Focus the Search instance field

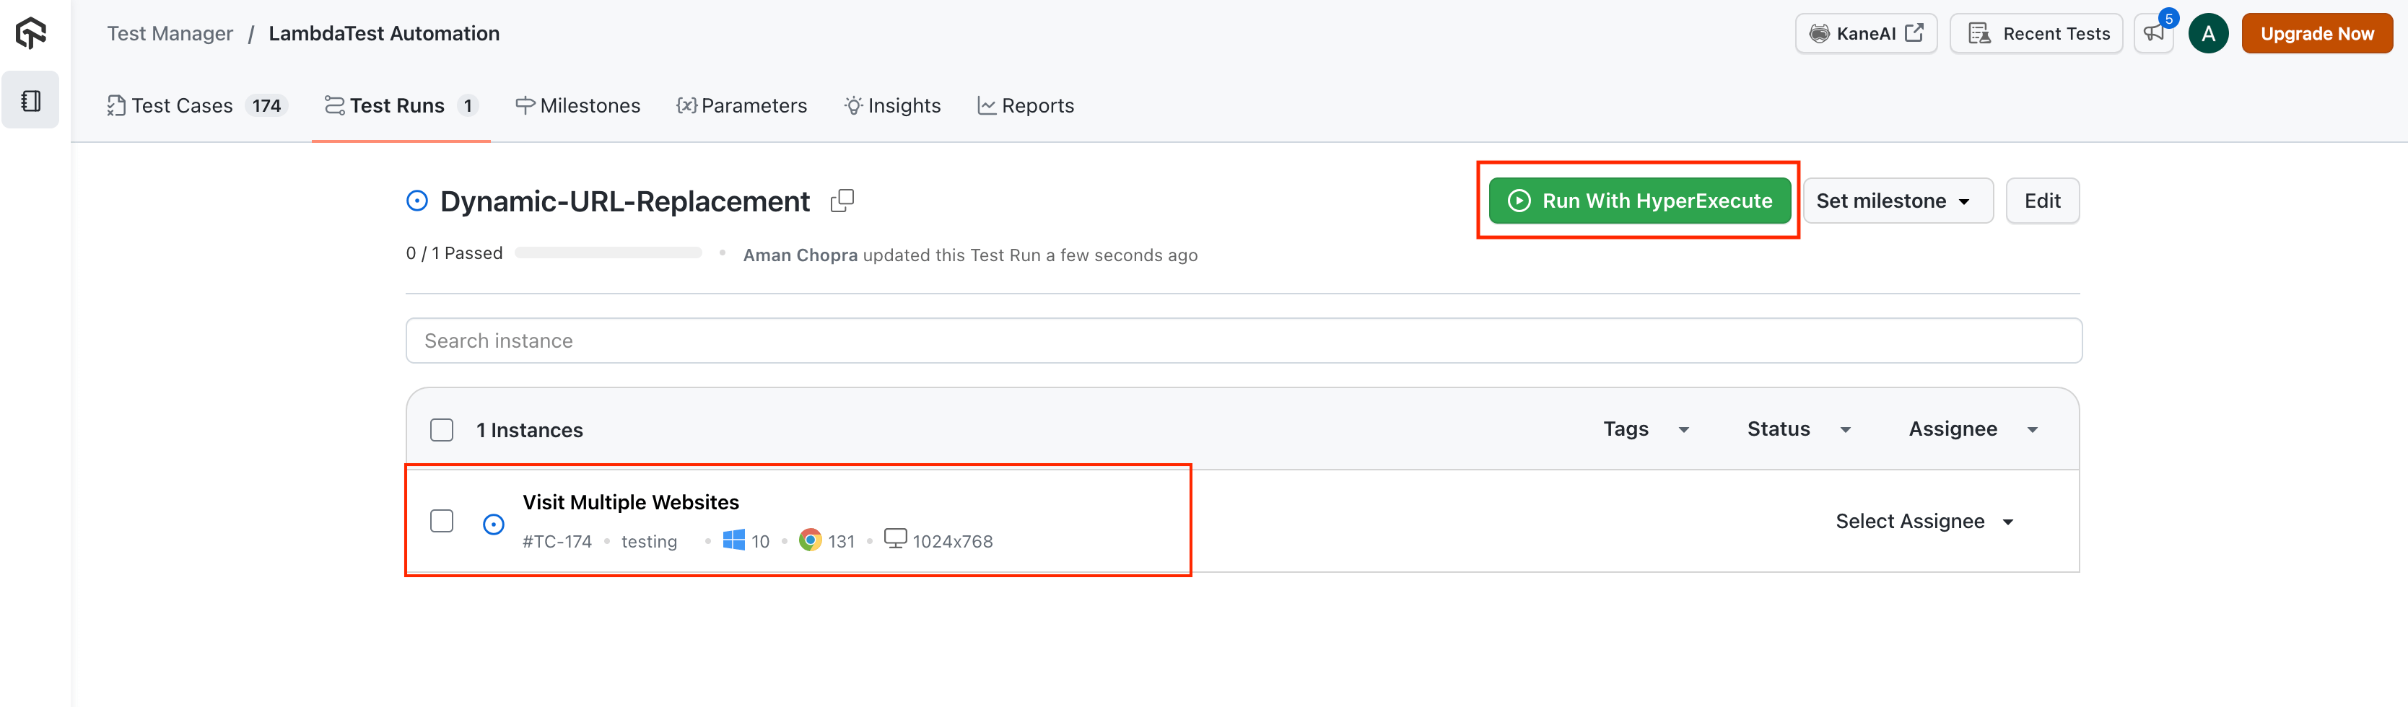[x=1242, y=341]
